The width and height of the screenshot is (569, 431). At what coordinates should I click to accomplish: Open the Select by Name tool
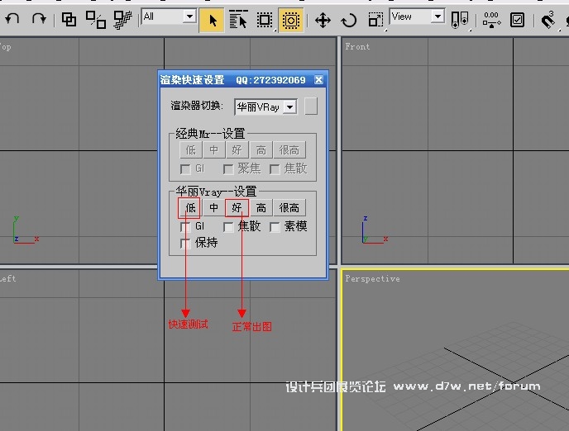238,20
